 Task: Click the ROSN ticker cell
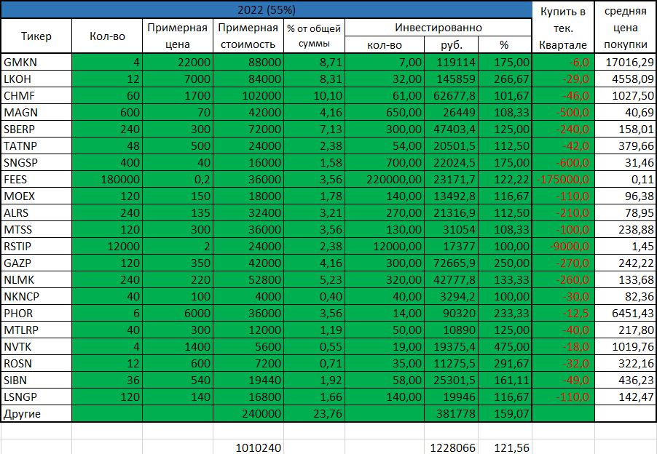click(x=36, y=364)
